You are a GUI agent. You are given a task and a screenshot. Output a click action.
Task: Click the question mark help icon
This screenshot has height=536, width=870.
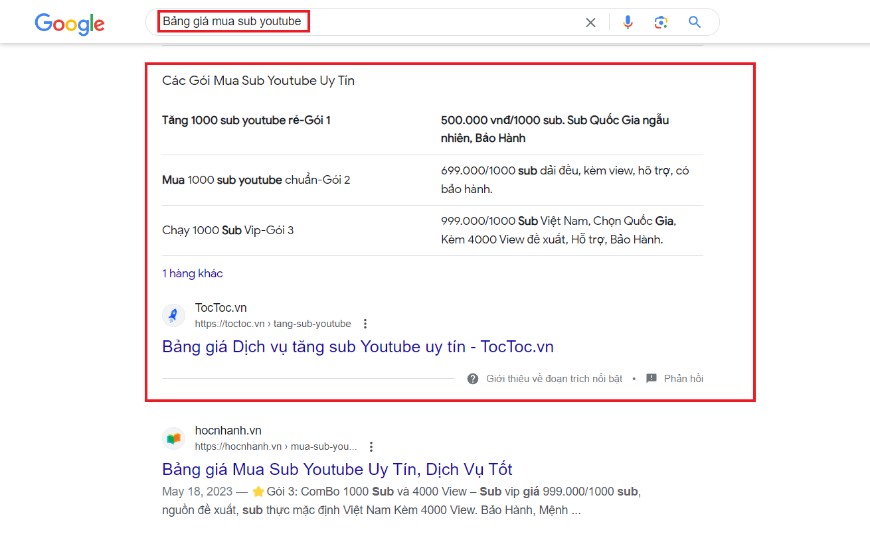[x=473, y=379]
